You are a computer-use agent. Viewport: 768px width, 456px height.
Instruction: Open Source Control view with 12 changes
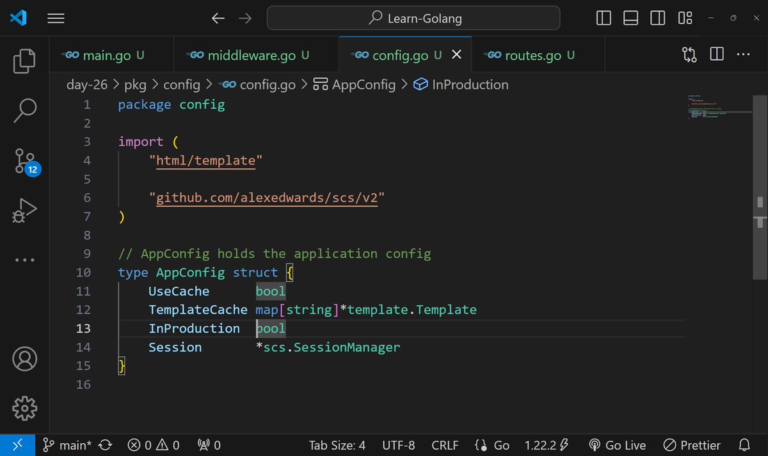click(x=26, y=161)
